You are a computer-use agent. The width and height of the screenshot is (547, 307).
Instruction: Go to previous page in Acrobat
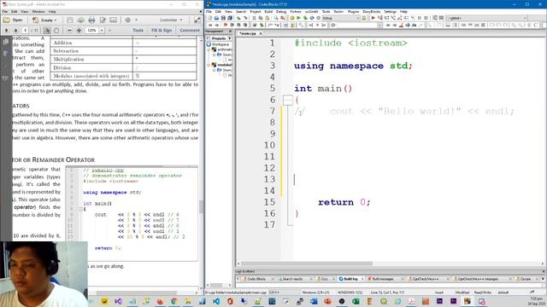pyautogui.click(x=6, y=31)
